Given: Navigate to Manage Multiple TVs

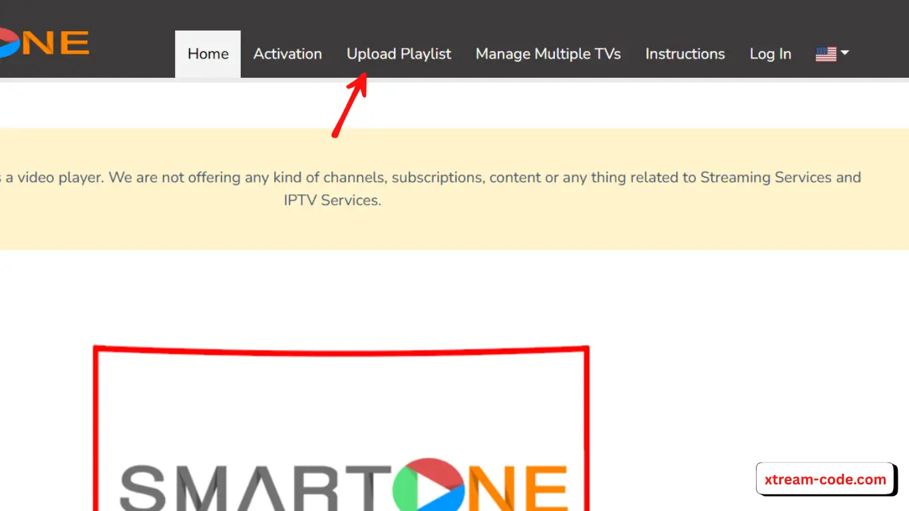Looking at the screenshot, I should (548, 54).
